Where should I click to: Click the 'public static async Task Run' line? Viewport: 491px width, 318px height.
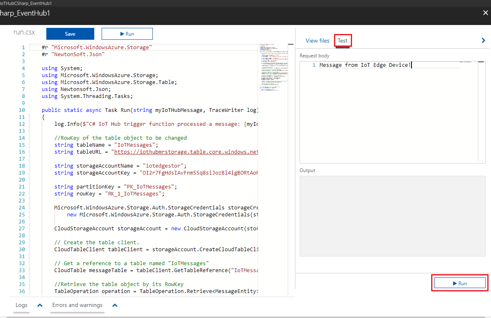point(150,110)
